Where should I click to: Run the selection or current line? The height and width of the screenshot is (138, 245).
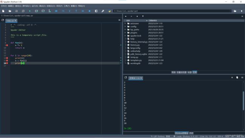click(x=49, y=11)
